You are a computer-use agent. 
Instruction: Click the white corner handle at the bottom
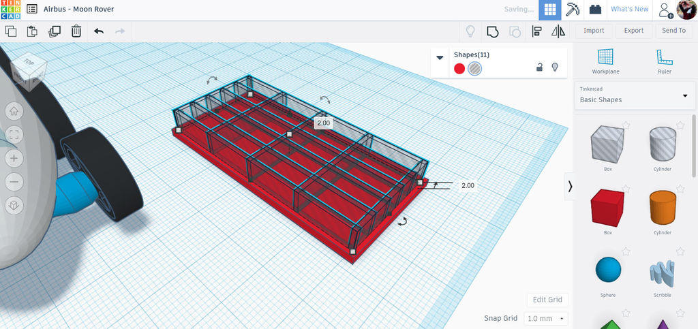pos(352,251)
